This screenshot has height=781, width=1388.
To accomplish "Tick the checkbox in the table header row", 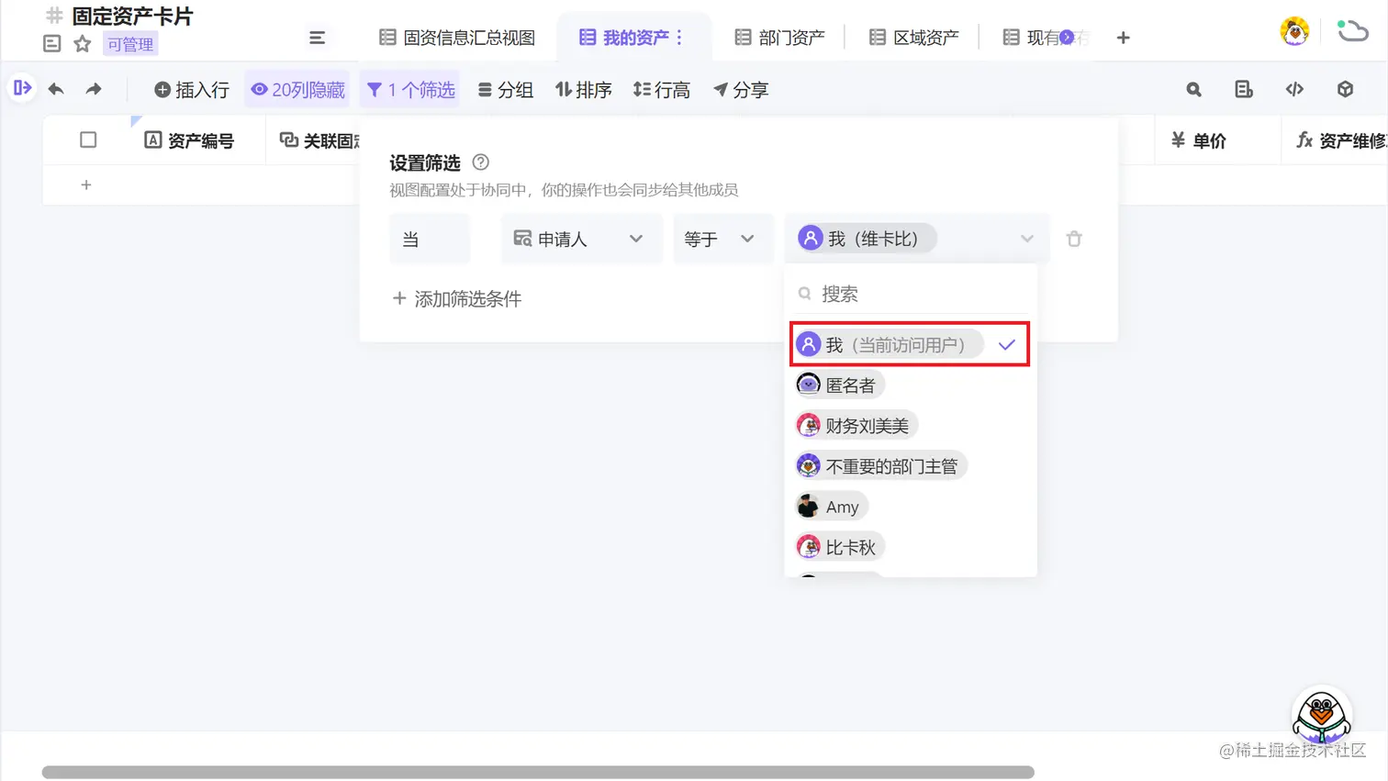I will click(x=88, y=139).
